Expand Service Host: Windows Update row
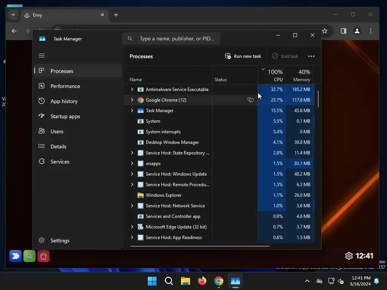387x290 pixels. [x=132, y=174]
